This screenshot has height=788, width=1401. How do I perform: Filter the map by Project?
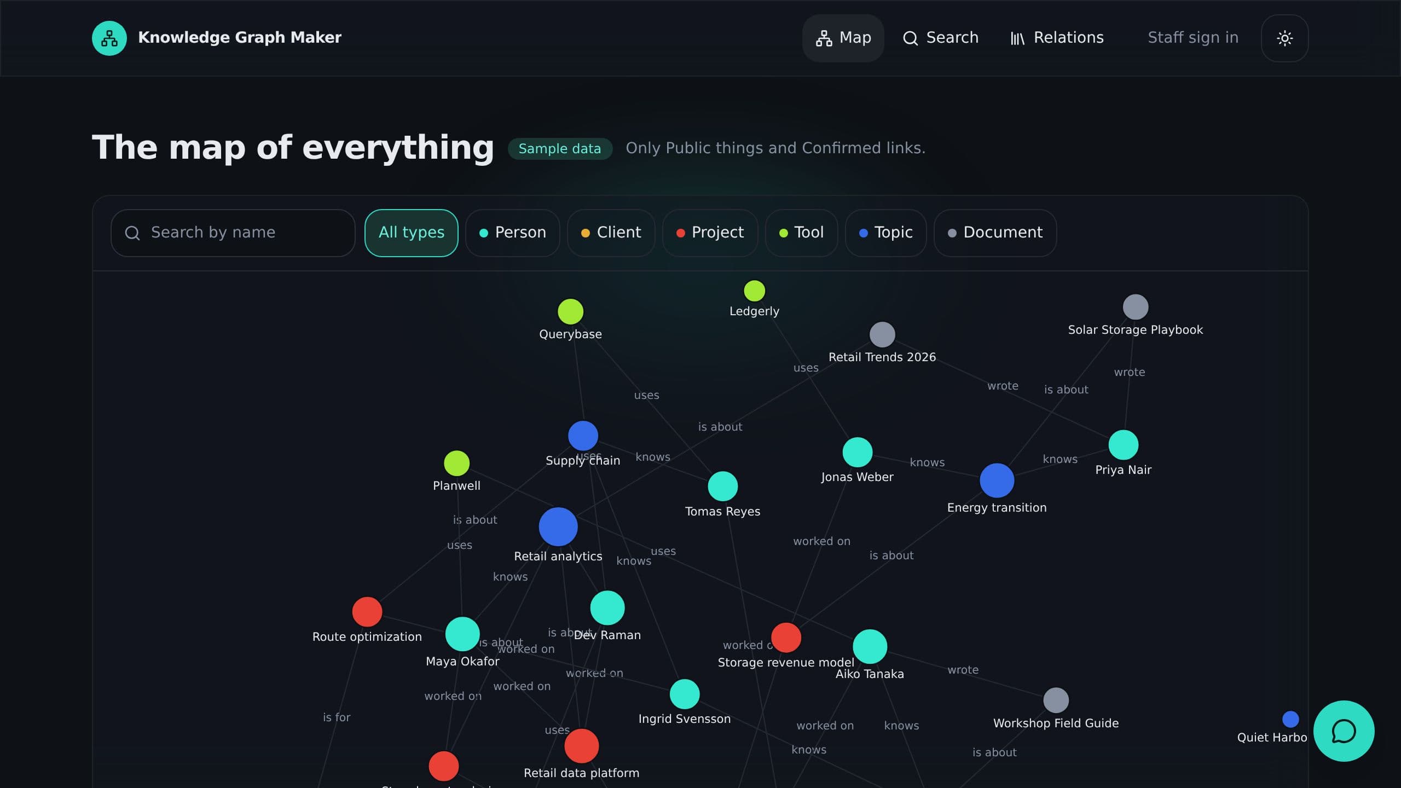click(x=710, y=233)
